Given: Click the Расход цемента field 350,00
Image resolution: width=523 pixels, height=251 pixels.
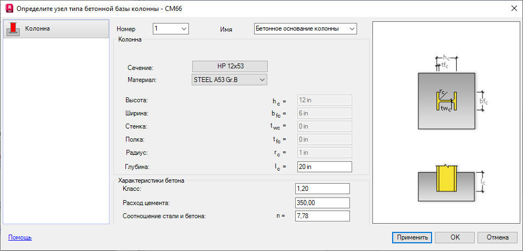Looking at the screenshot, I should coord(323,203).
